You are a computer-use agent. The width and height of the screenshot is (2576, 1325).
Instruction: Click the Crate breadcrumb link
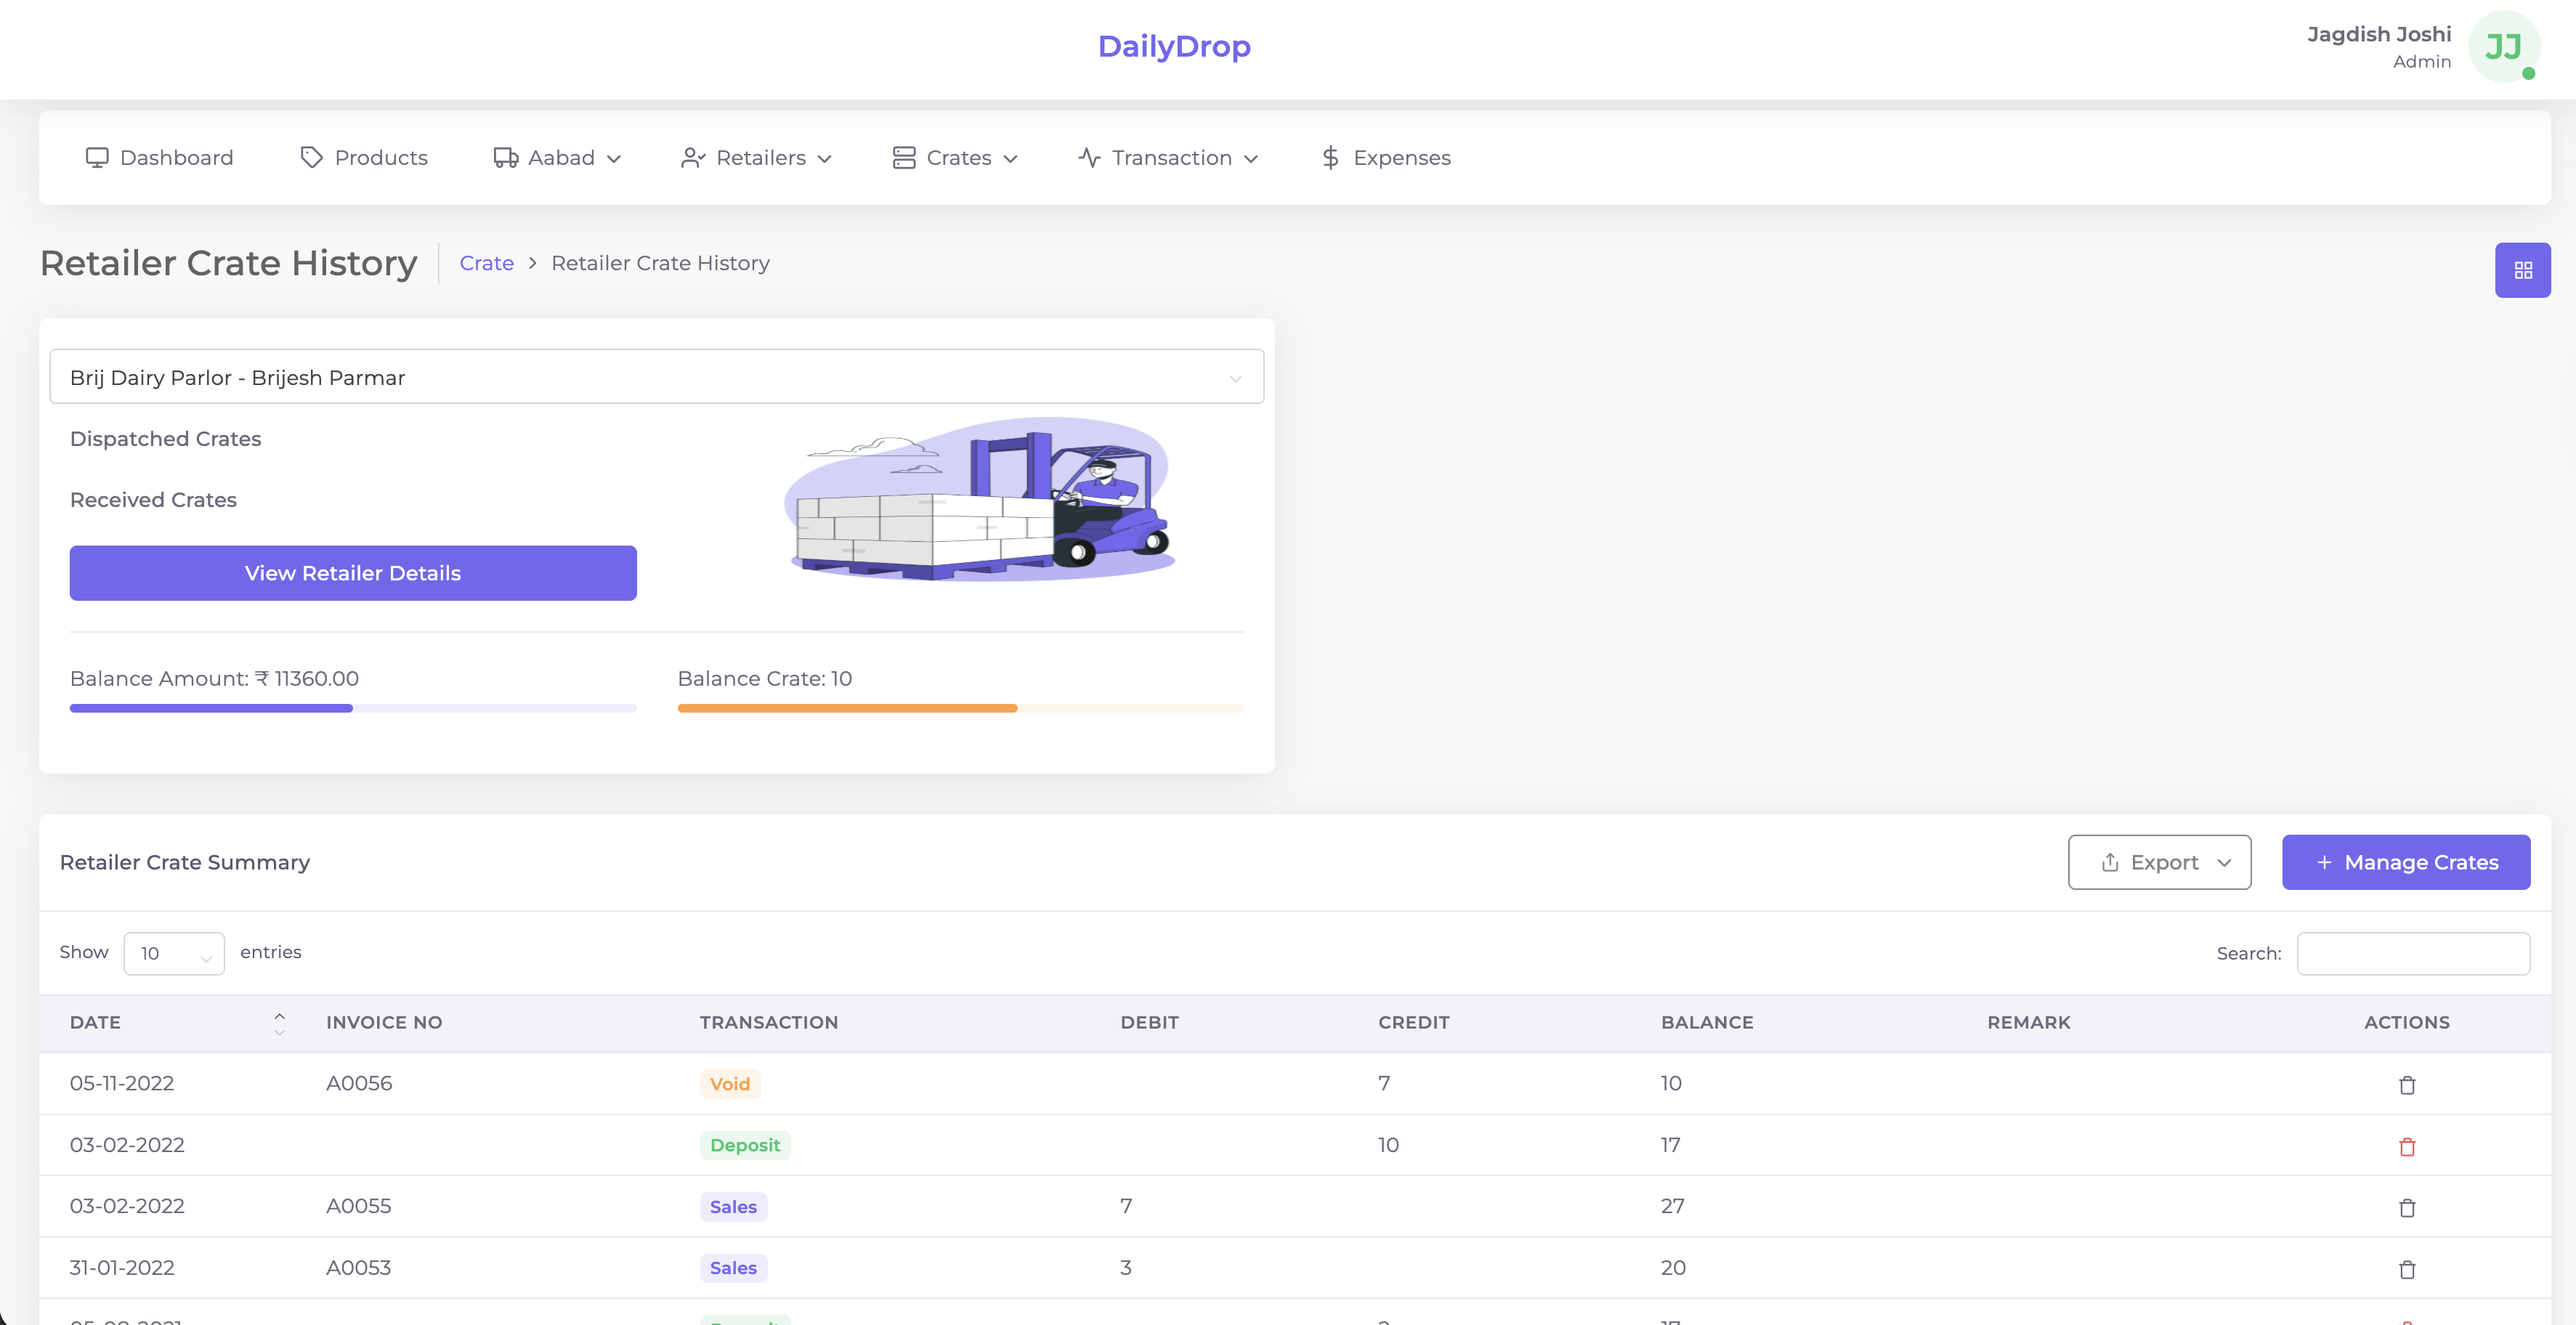pyautogui.click(x=486, y=263)
